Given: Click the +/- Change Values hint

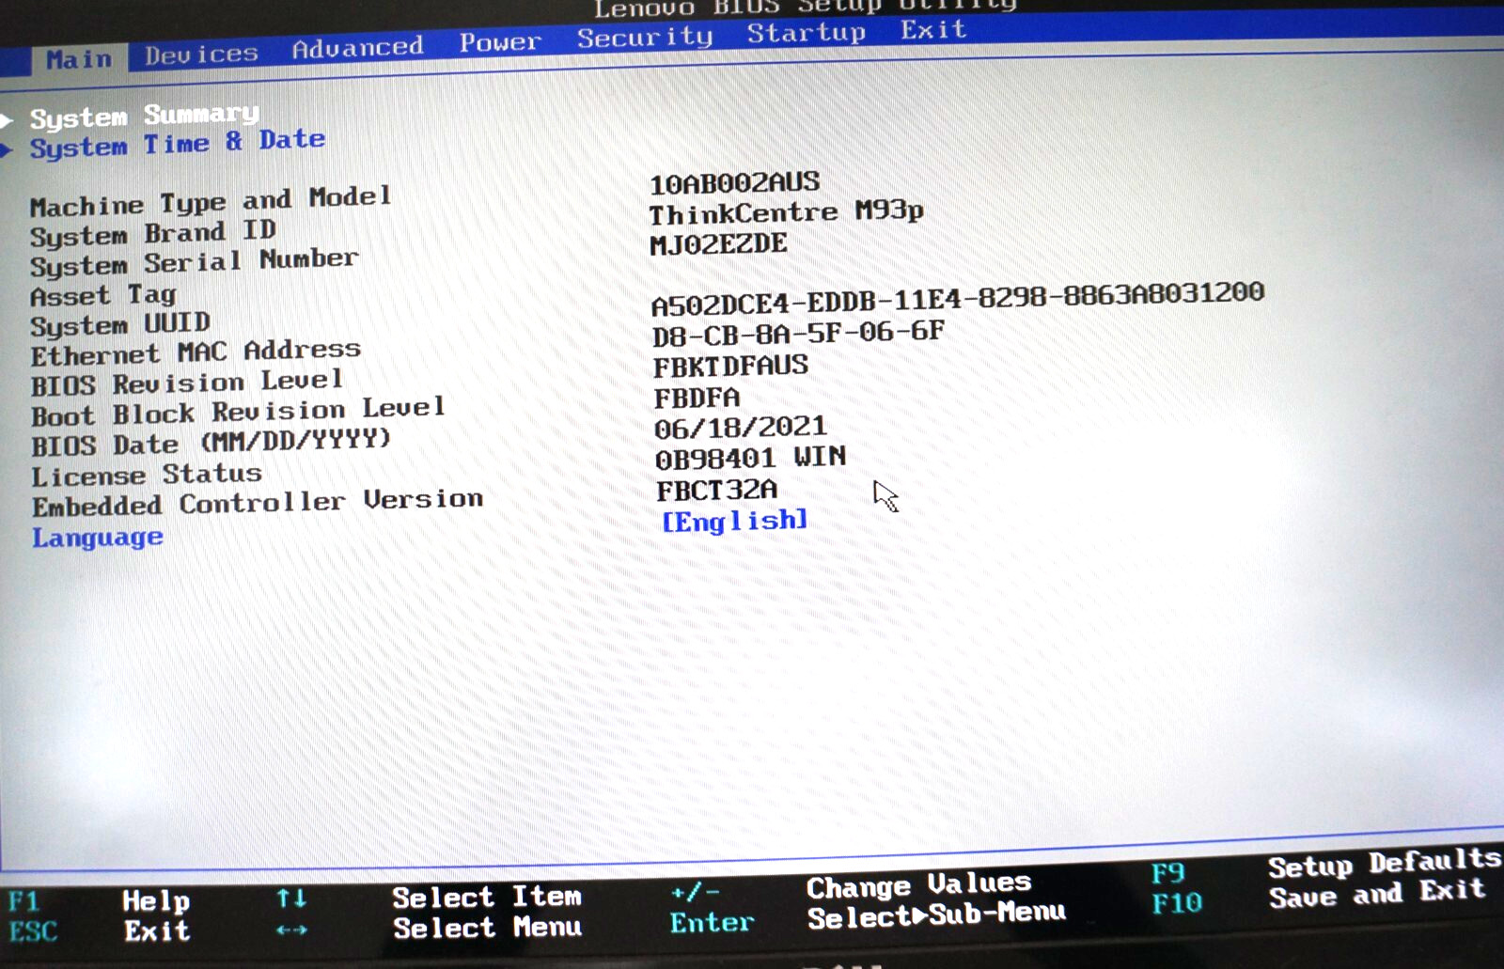Looking at the screenshot, I should tap(851, 888).
